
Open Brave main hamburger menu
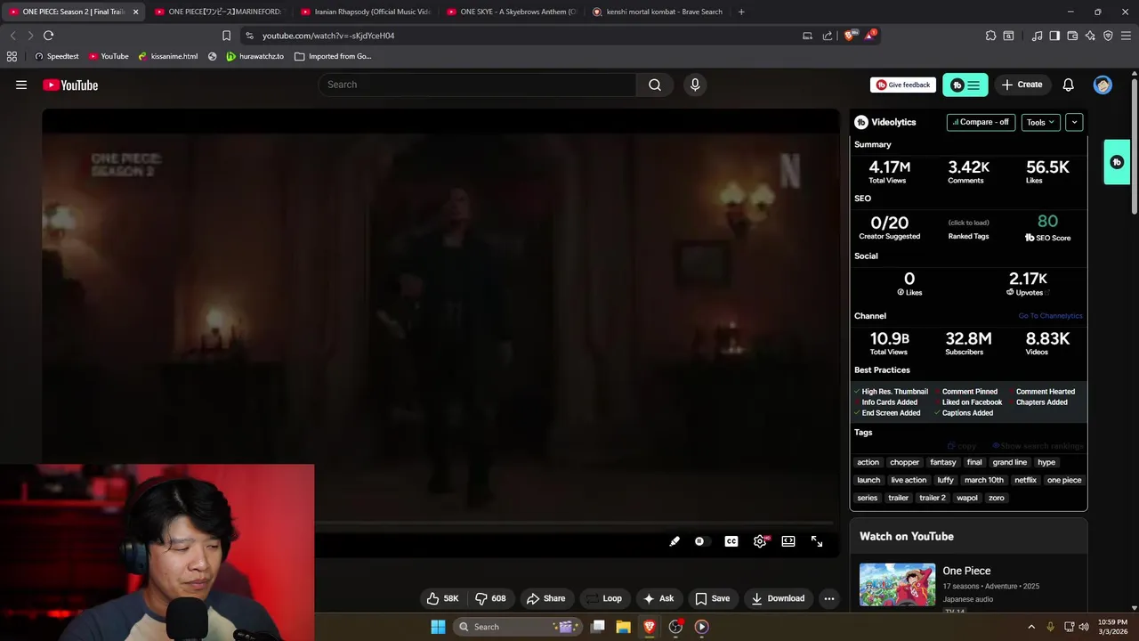pyautogui.click(x=1127, y=36)
